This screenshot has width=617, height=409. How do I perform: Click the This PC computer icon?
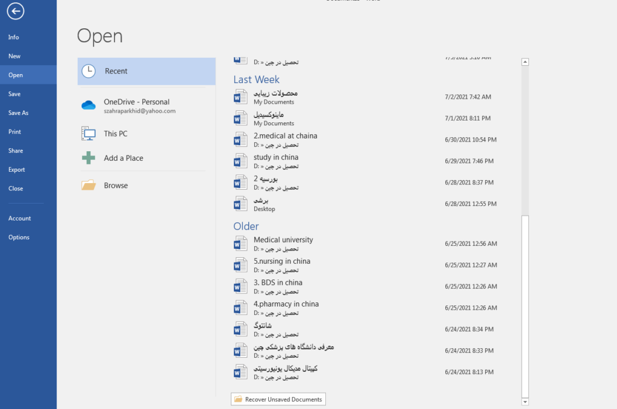click(89, 134)
